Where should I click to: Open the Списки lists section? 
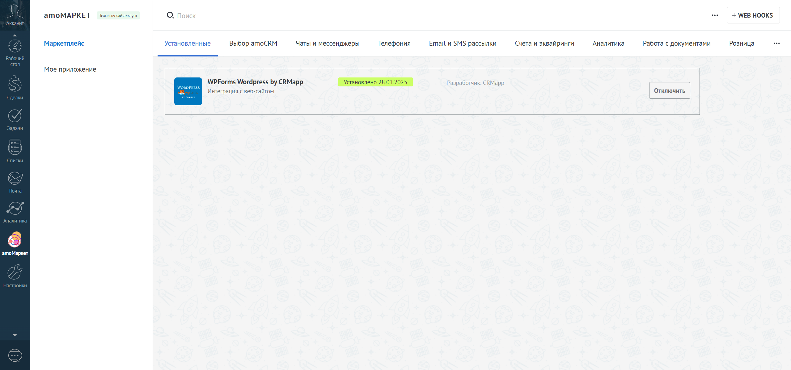15,151
